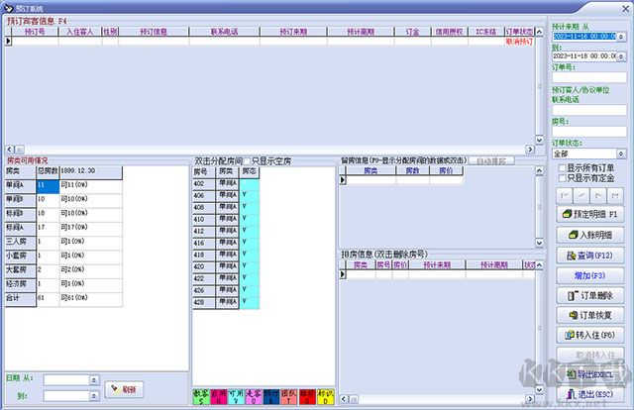Click 订单删除 to delete order
This screenshot has width=634, height=410.
tap(591, 295)
